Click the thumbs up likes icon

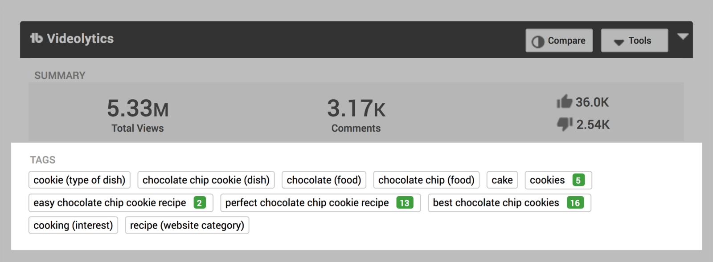[564, 102]
